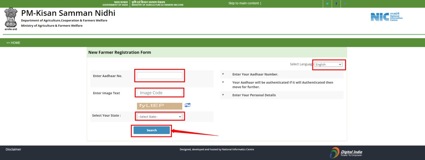Click the grey icon right of Facebook
Viewport: 425px width, 160px height.
tap(345, 4)
